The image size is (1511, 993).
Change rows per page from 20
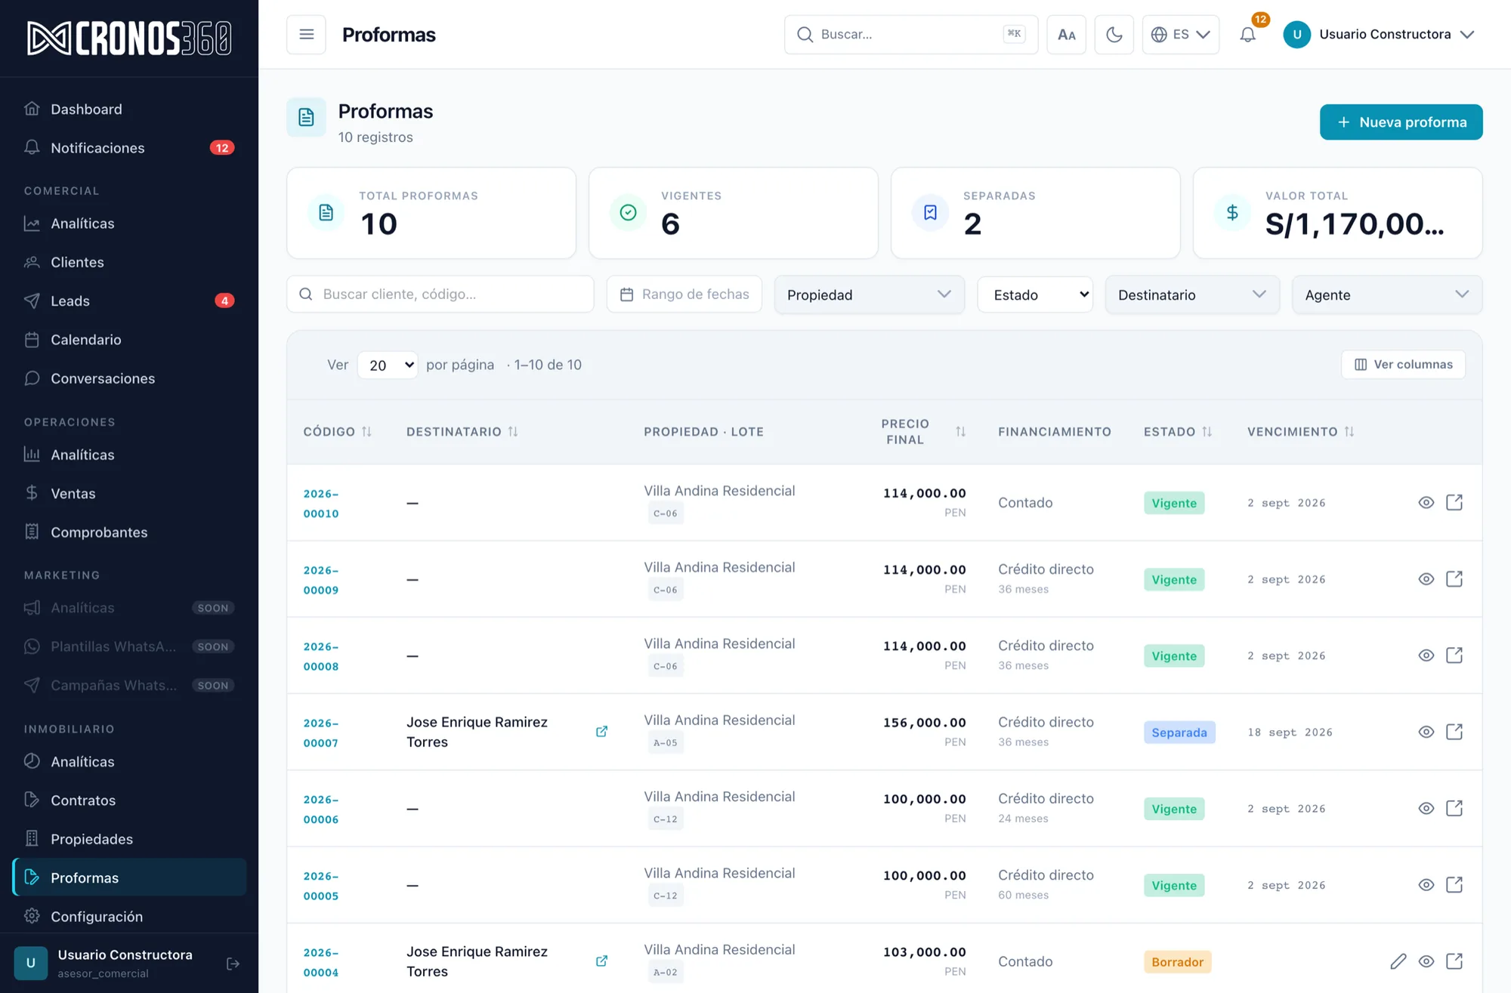tap(388, 365)
